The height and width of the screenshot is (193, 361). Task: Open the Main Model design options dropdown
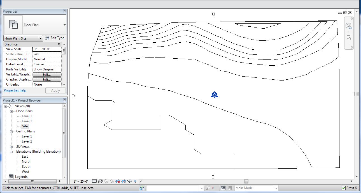pos(276,188)
